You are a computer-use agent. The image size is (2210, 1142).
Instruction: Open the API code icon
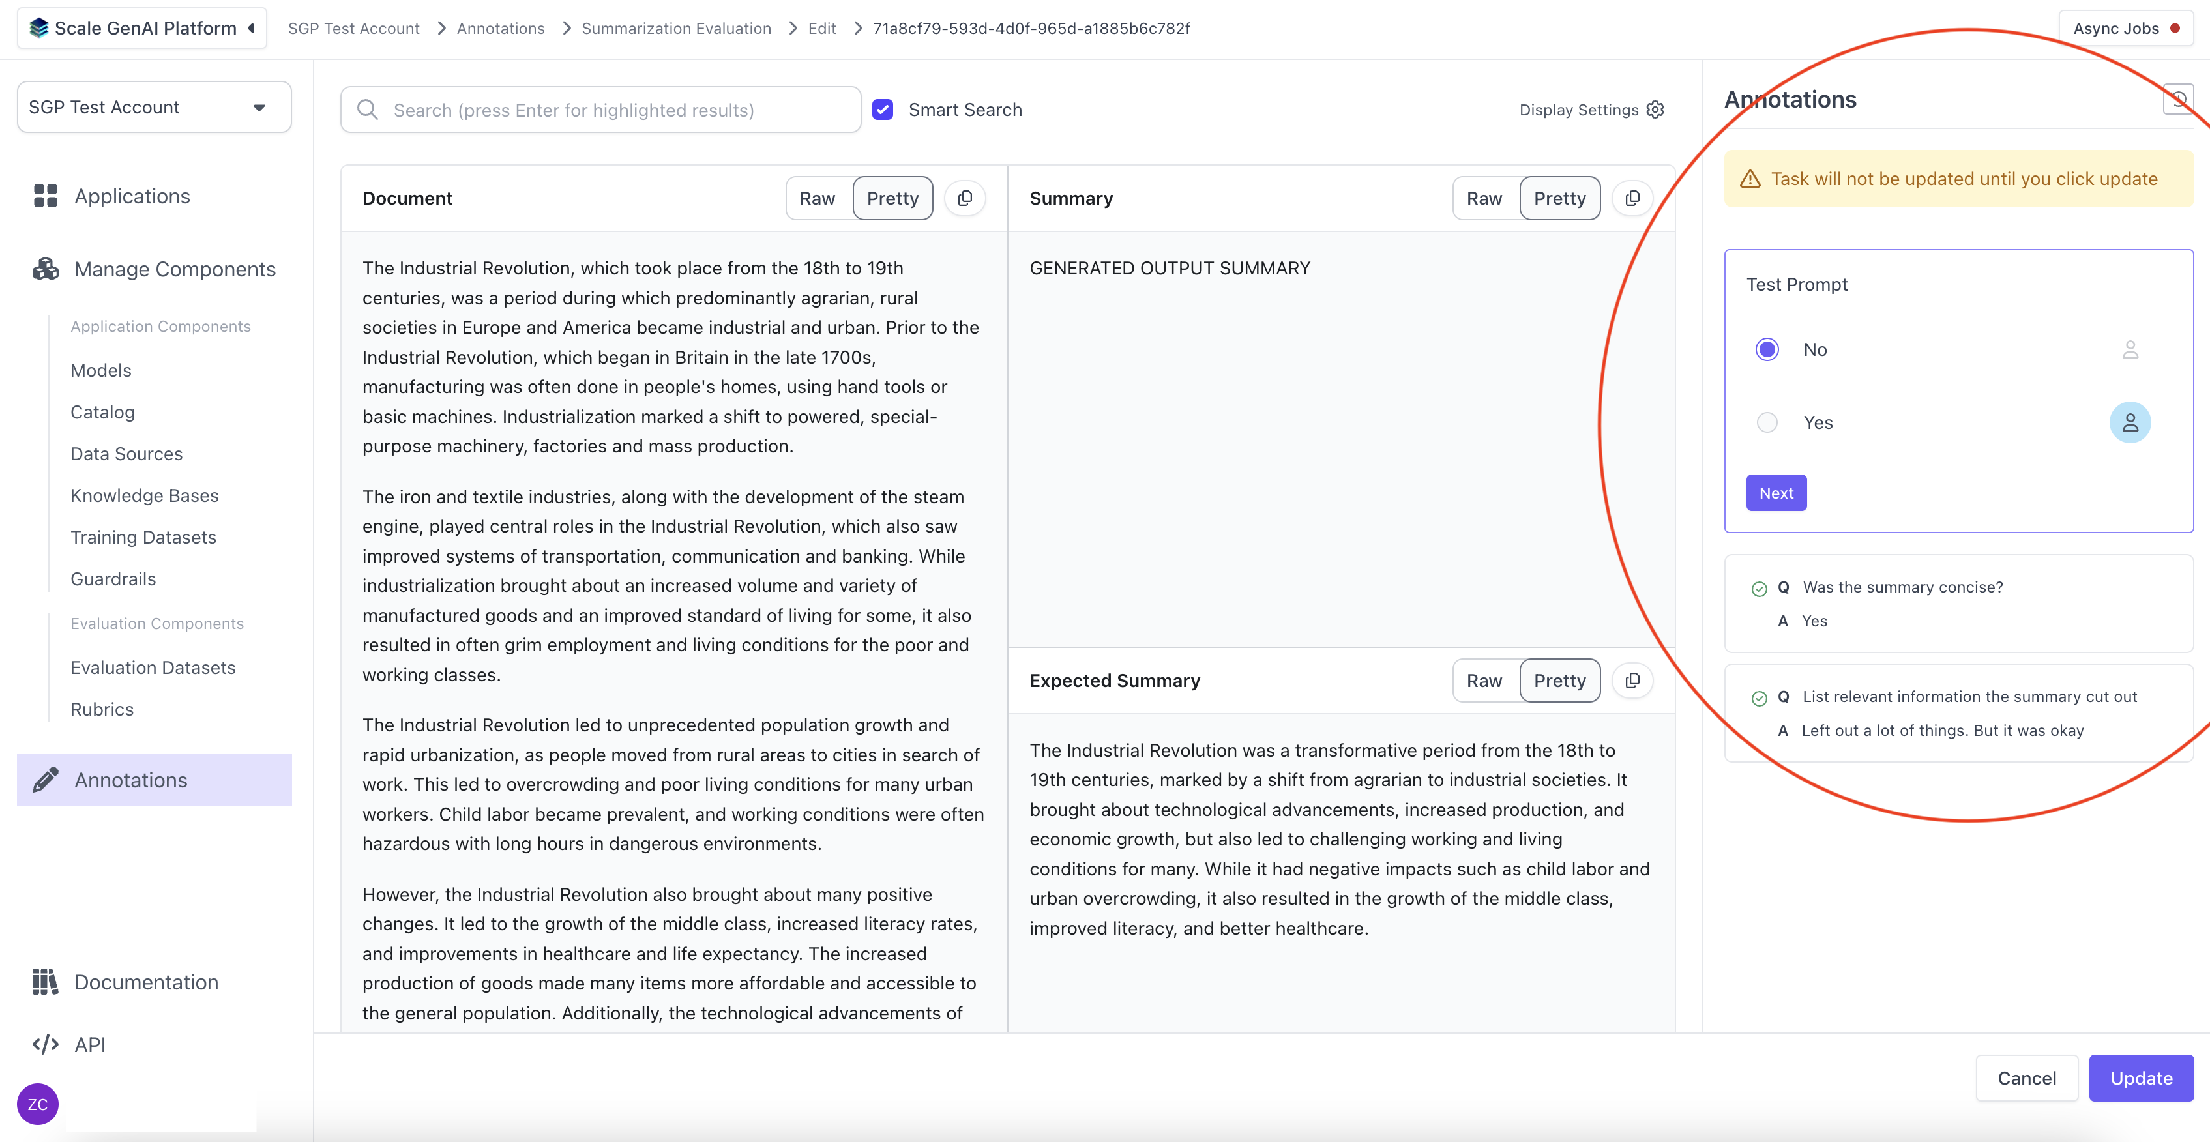coord(46,1044)
